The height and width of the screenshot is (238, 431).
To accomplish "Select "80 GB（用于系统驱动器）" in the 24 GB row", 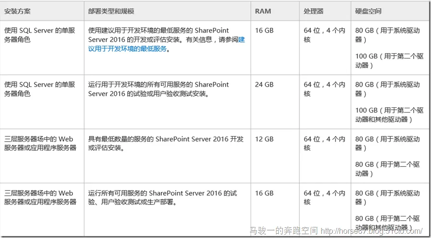I will coord(388,89).
